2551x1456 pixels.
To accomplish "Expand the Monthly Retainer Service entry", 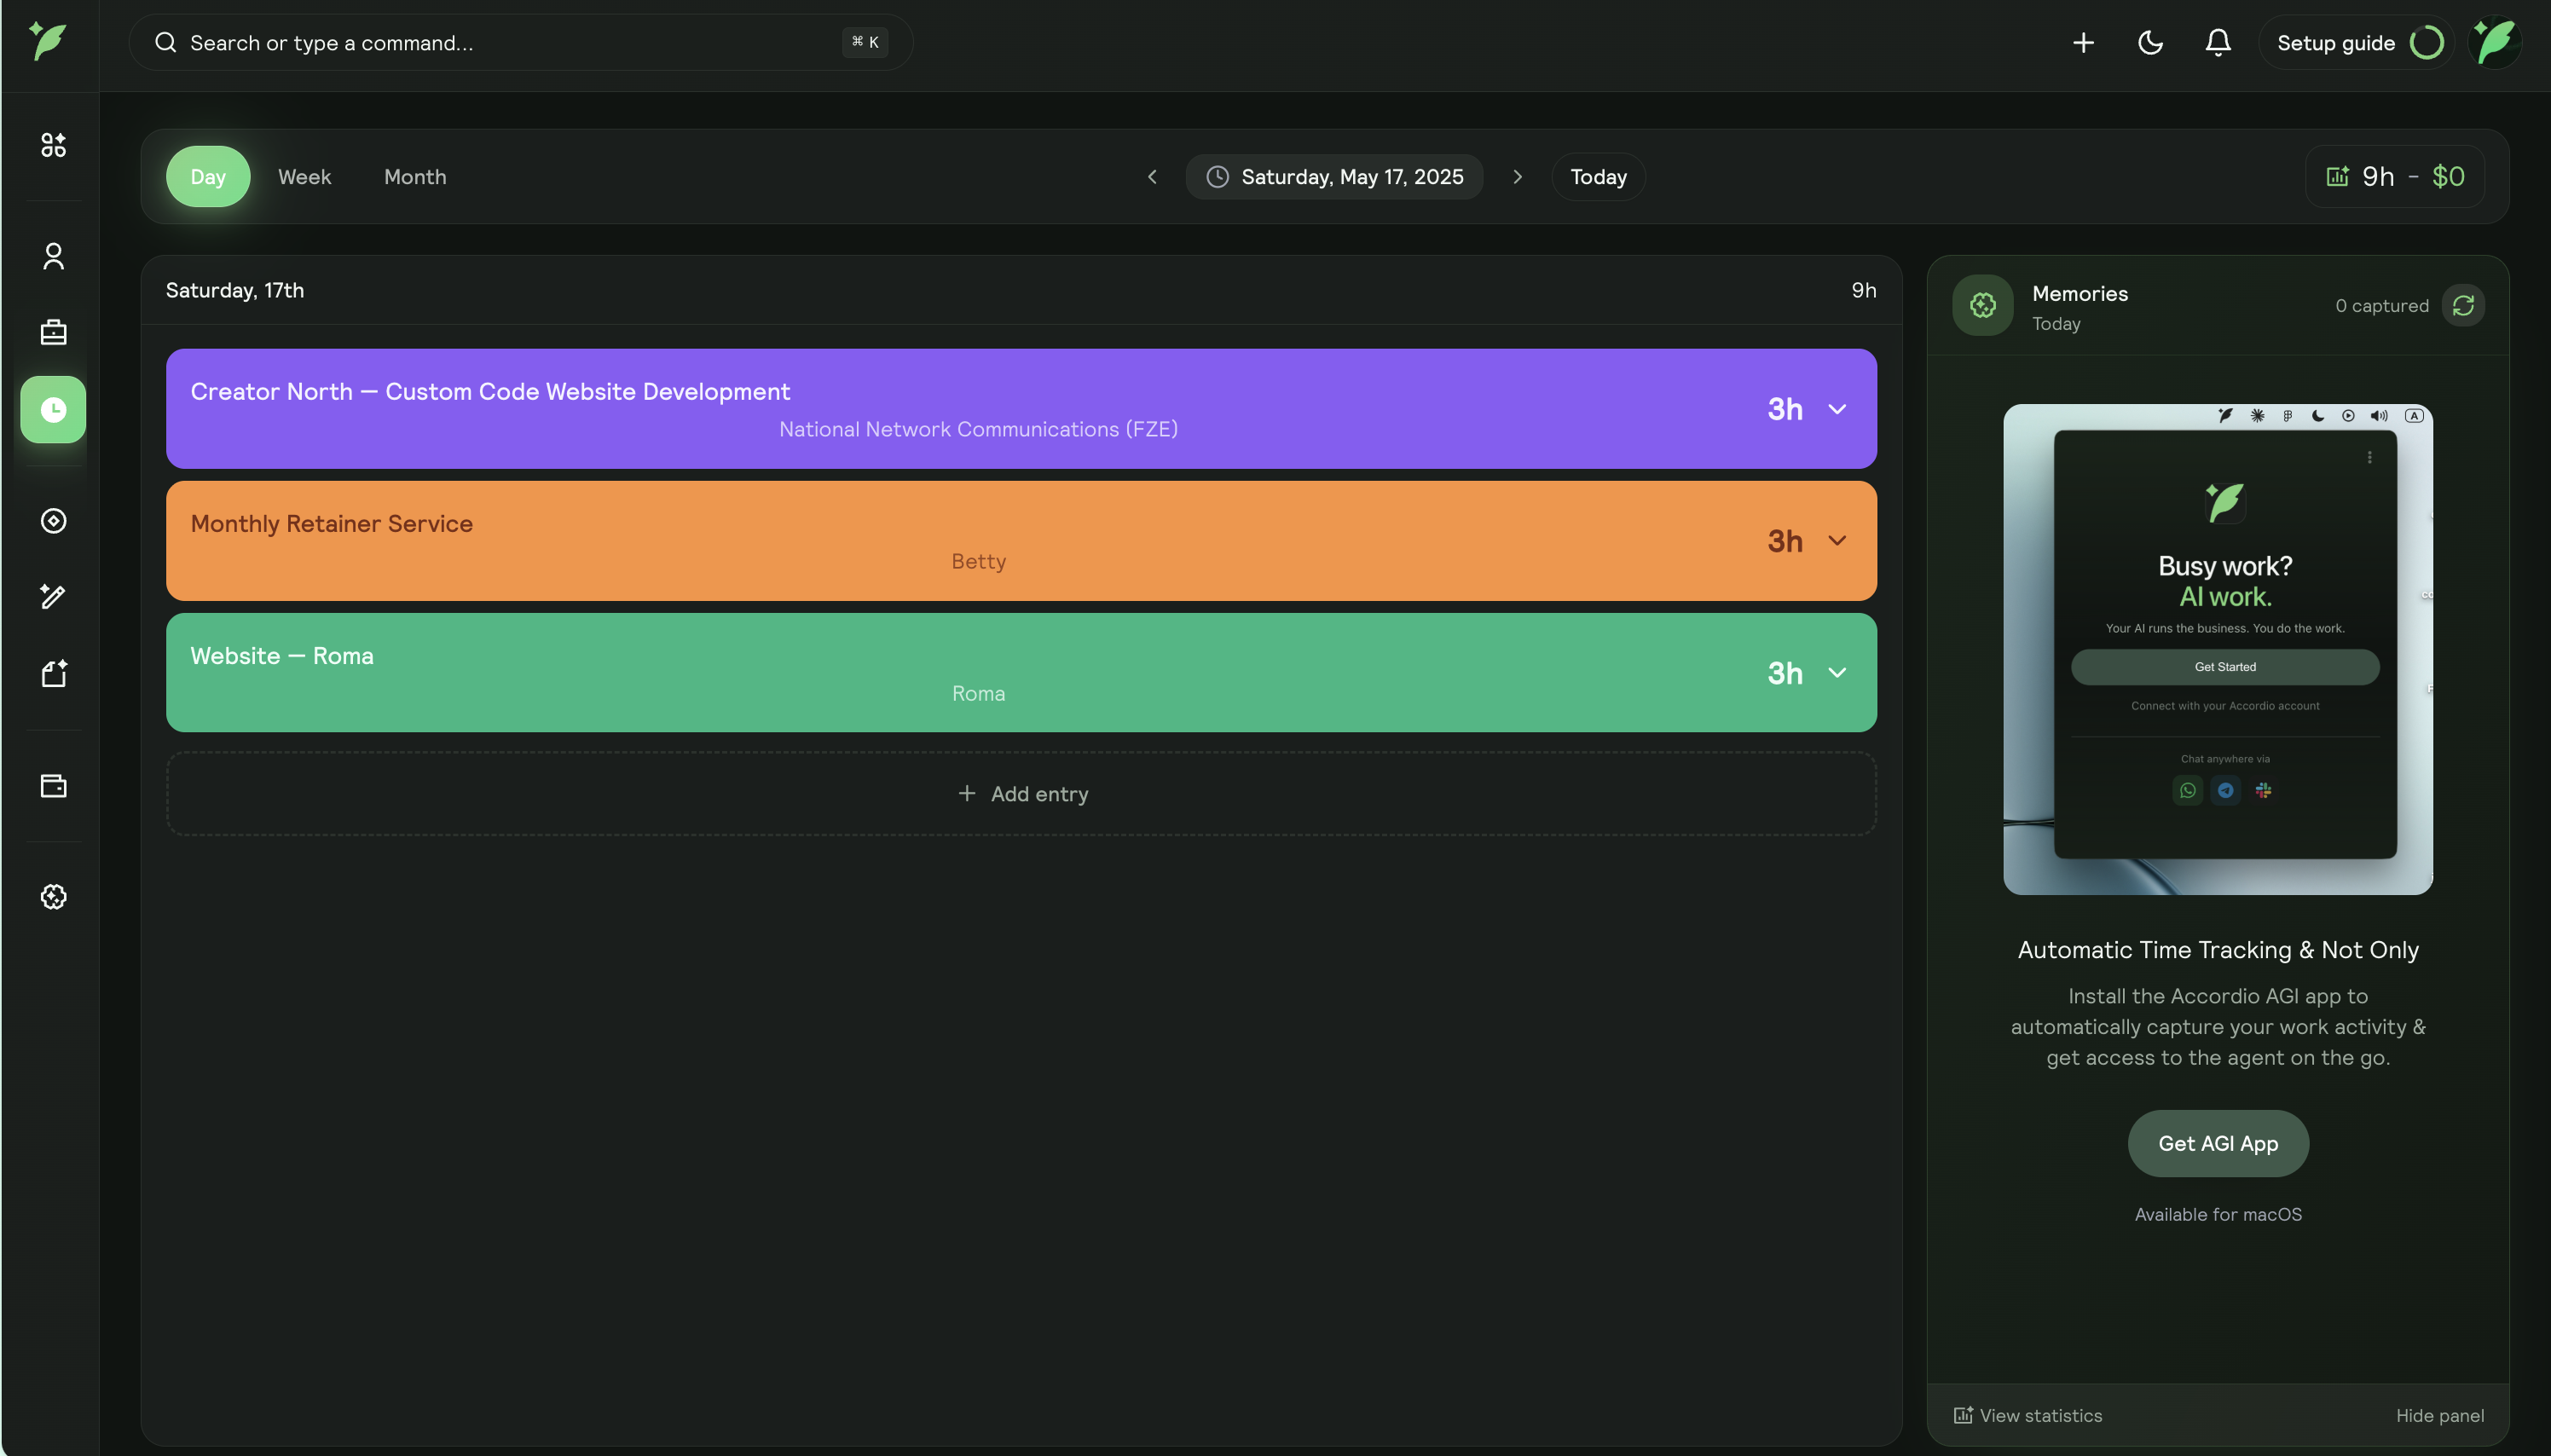I will point(1839,540).
